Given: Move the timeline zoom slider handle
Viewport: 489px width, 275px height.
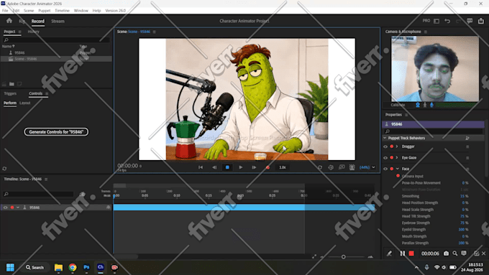Looking at the screenshot, I should [343, 257].
